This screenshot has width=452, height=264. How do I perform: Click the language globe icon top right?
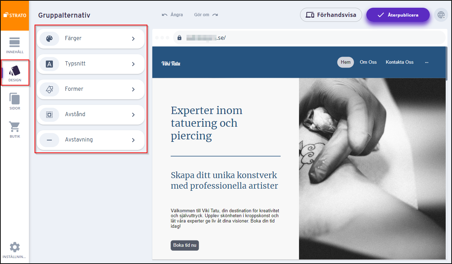(x=441, y=15)
